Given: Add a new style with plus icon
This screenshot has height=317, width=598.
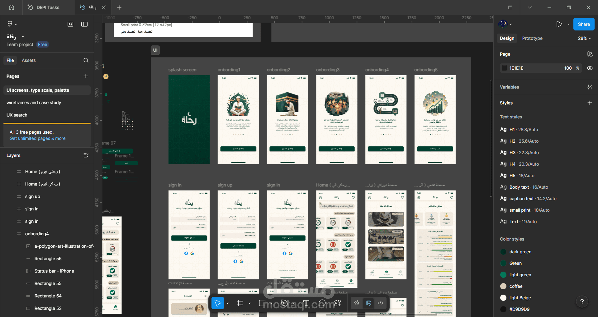Looking at the screenshot, I should (590, 103).
